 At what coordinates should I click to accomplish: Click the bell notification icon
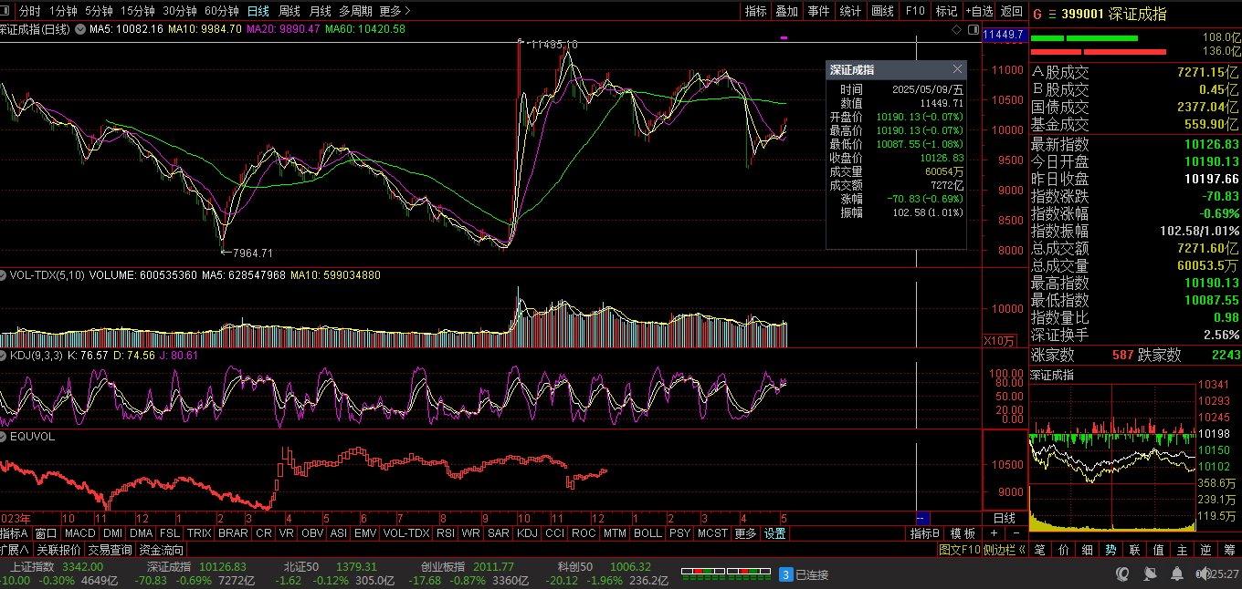(1176, 573)
